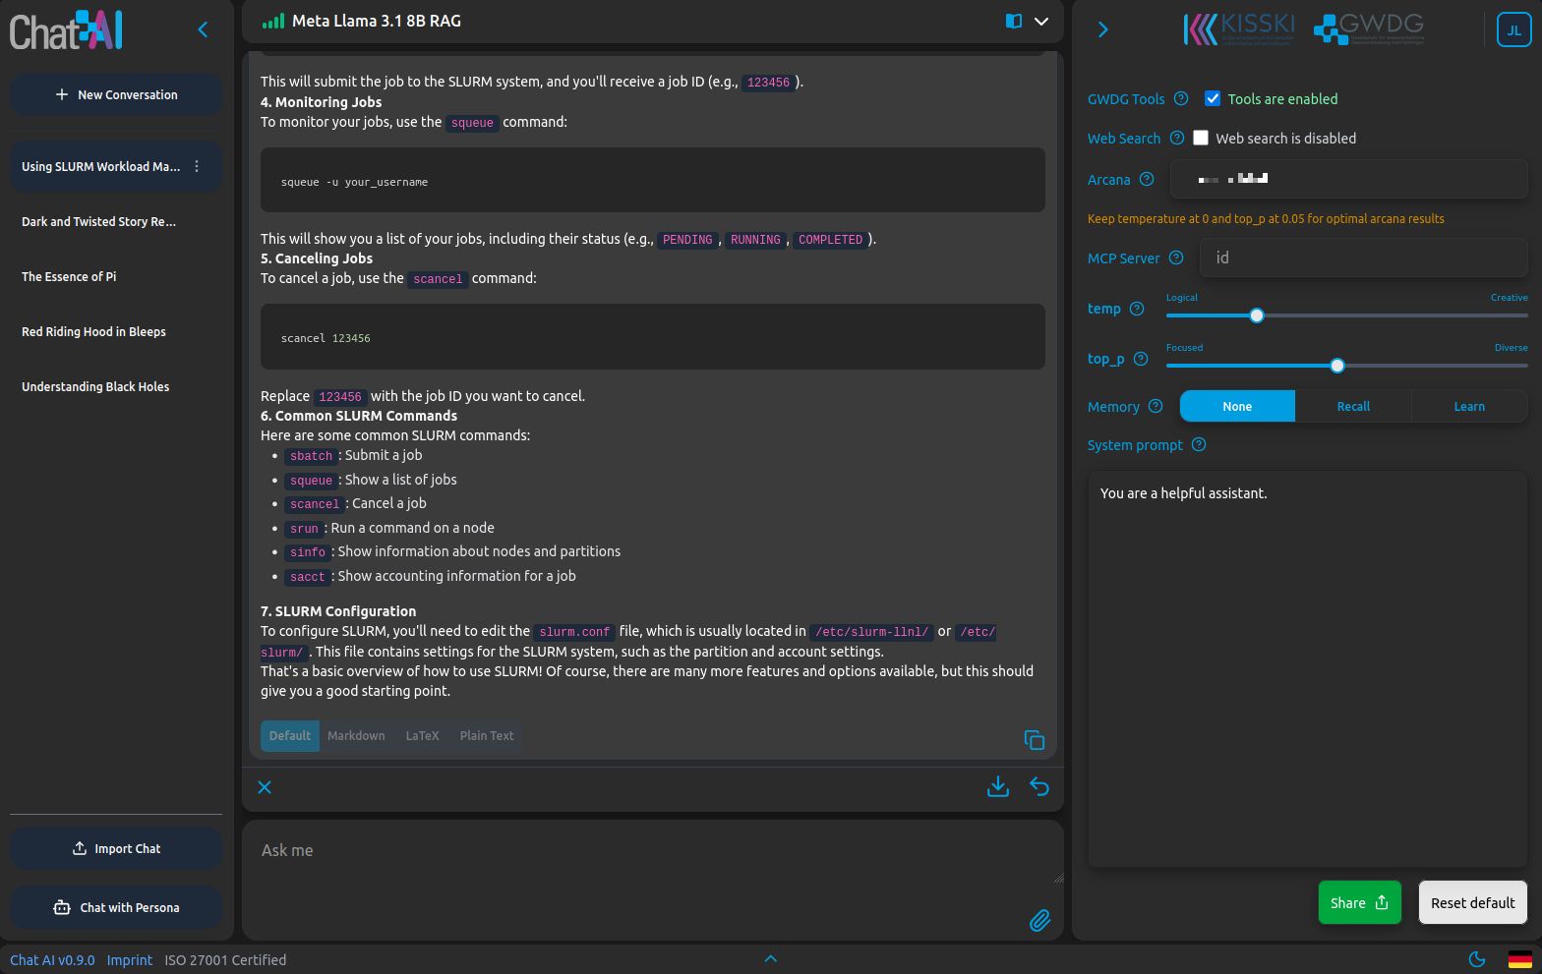Collapse the left sidebar chevron
The height and width of the screenshot is (974, 1542).
pos(203,30)
